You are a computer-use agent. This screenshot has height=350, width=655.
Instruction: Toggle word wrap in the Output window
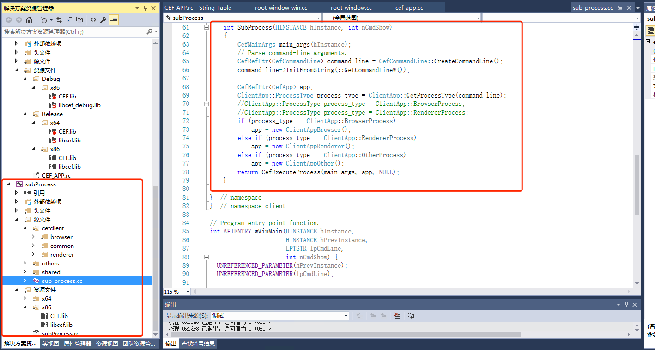coord(411,316)
